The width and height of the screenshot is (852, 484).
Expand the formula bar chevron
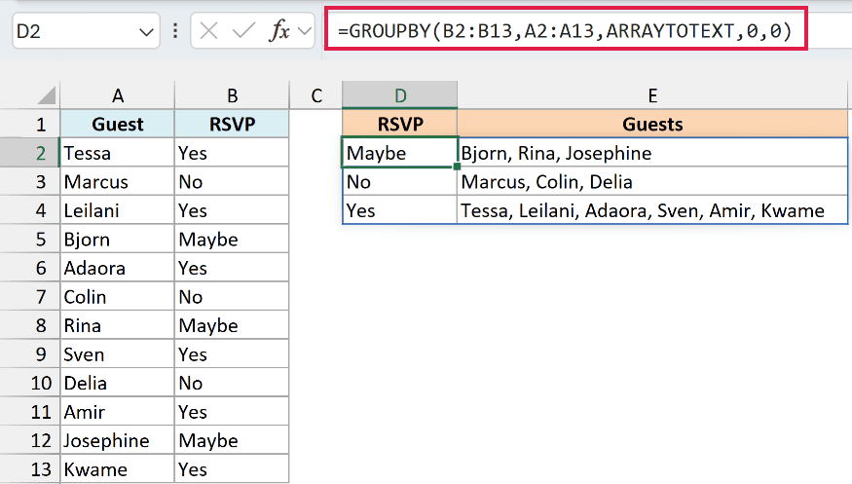[x=305, y=31]
